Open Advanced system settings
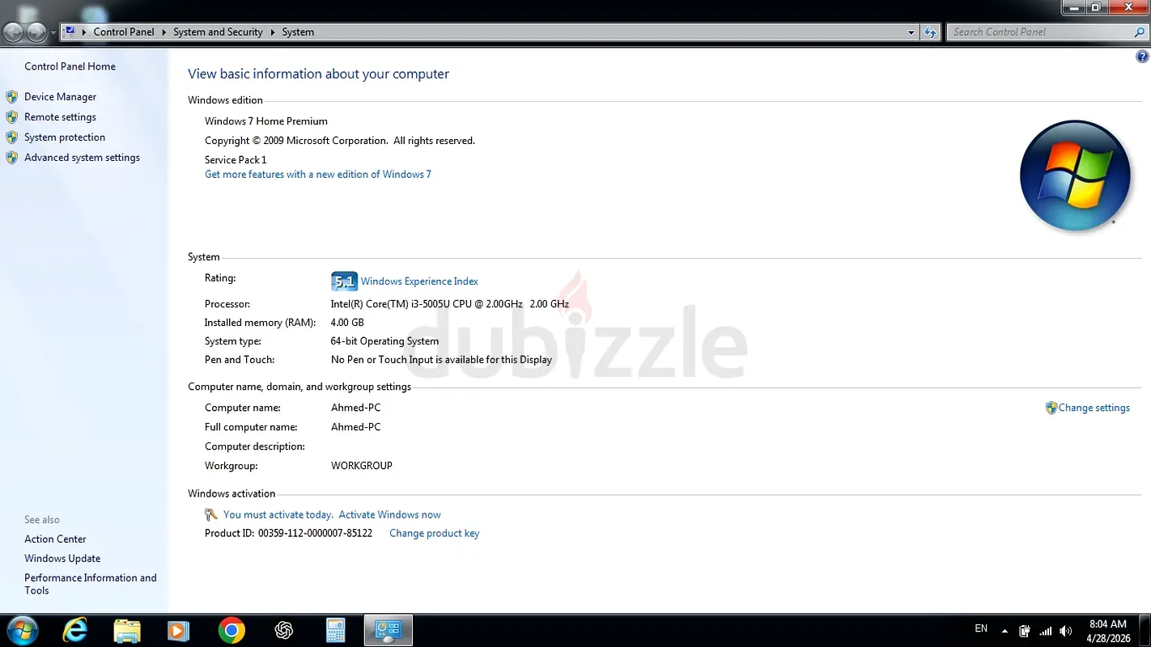 pos(82,158)
